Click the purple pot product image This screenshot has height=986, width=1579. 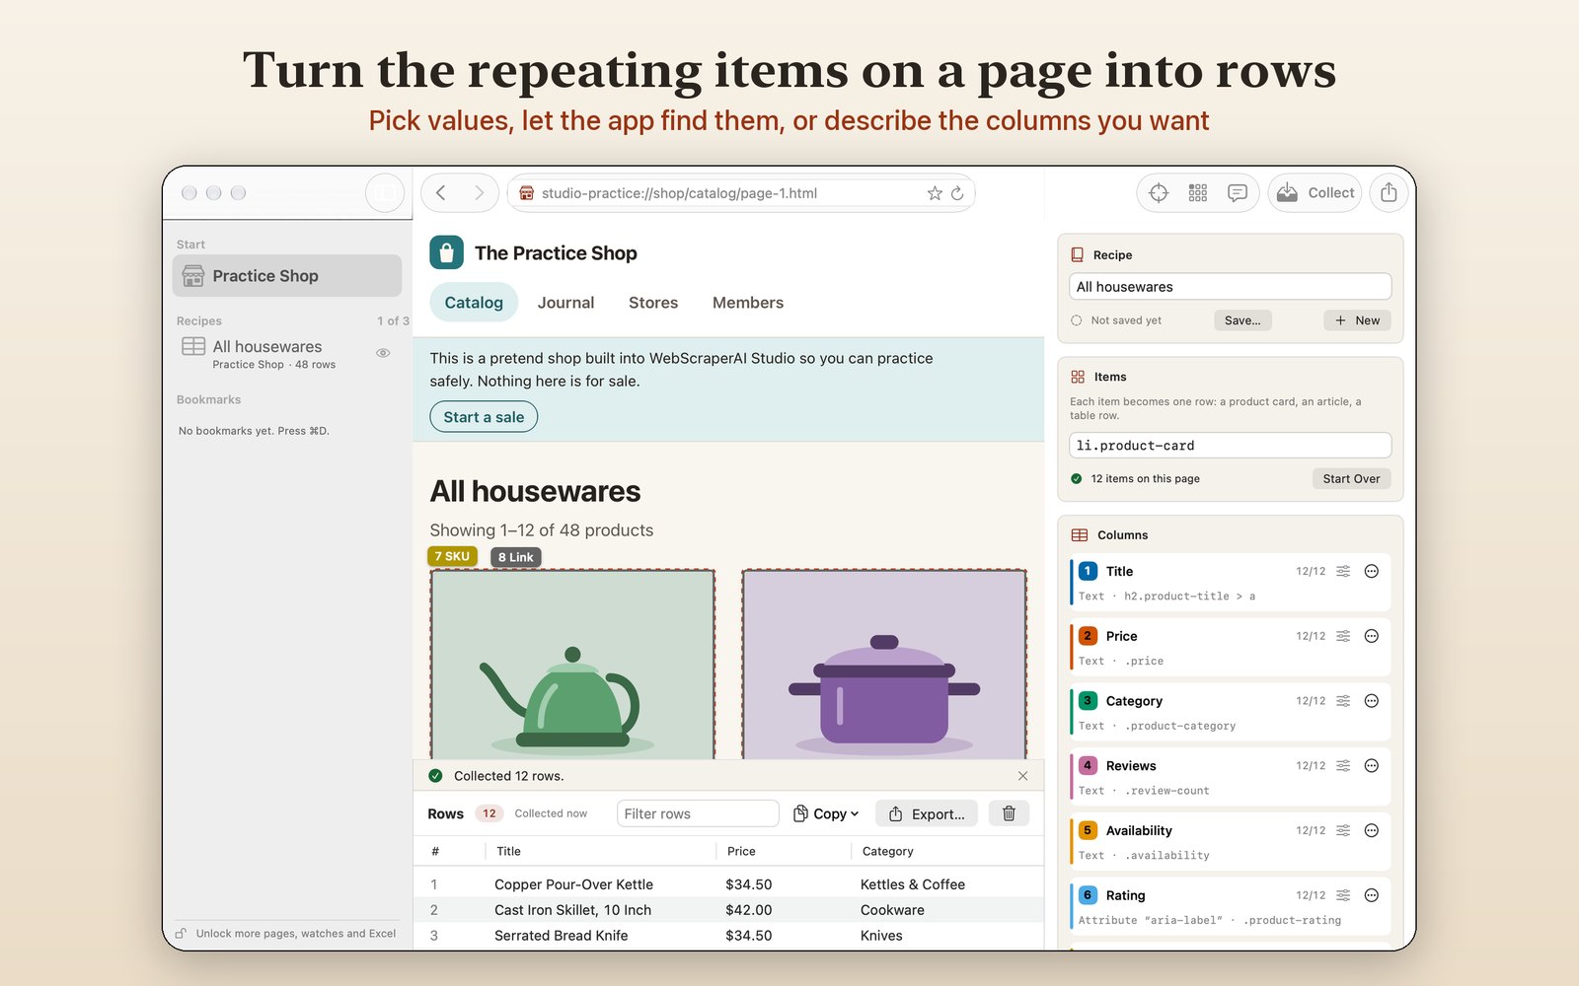pos(884,665)
